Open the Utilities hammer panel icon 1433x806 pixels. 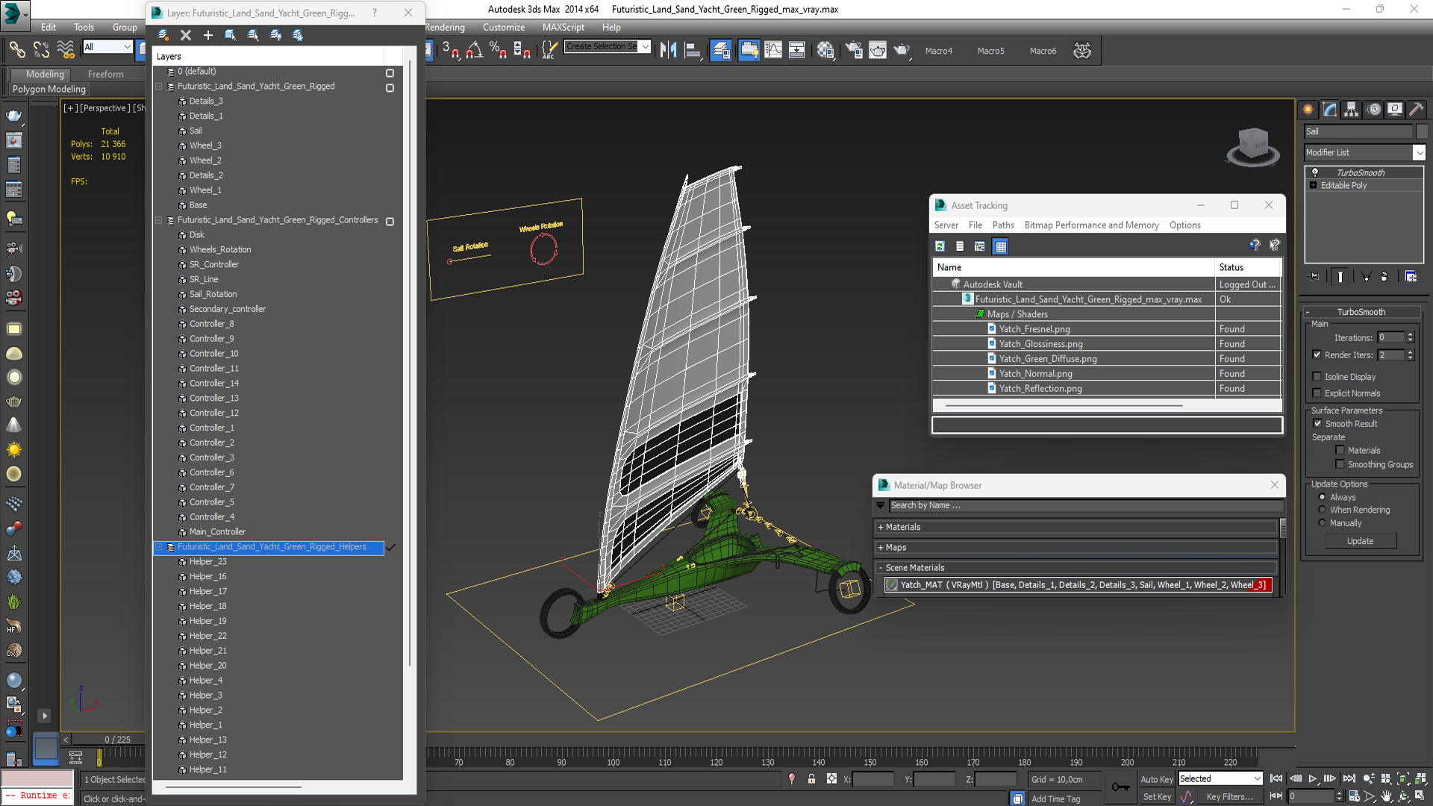[x=1416, y=110]
